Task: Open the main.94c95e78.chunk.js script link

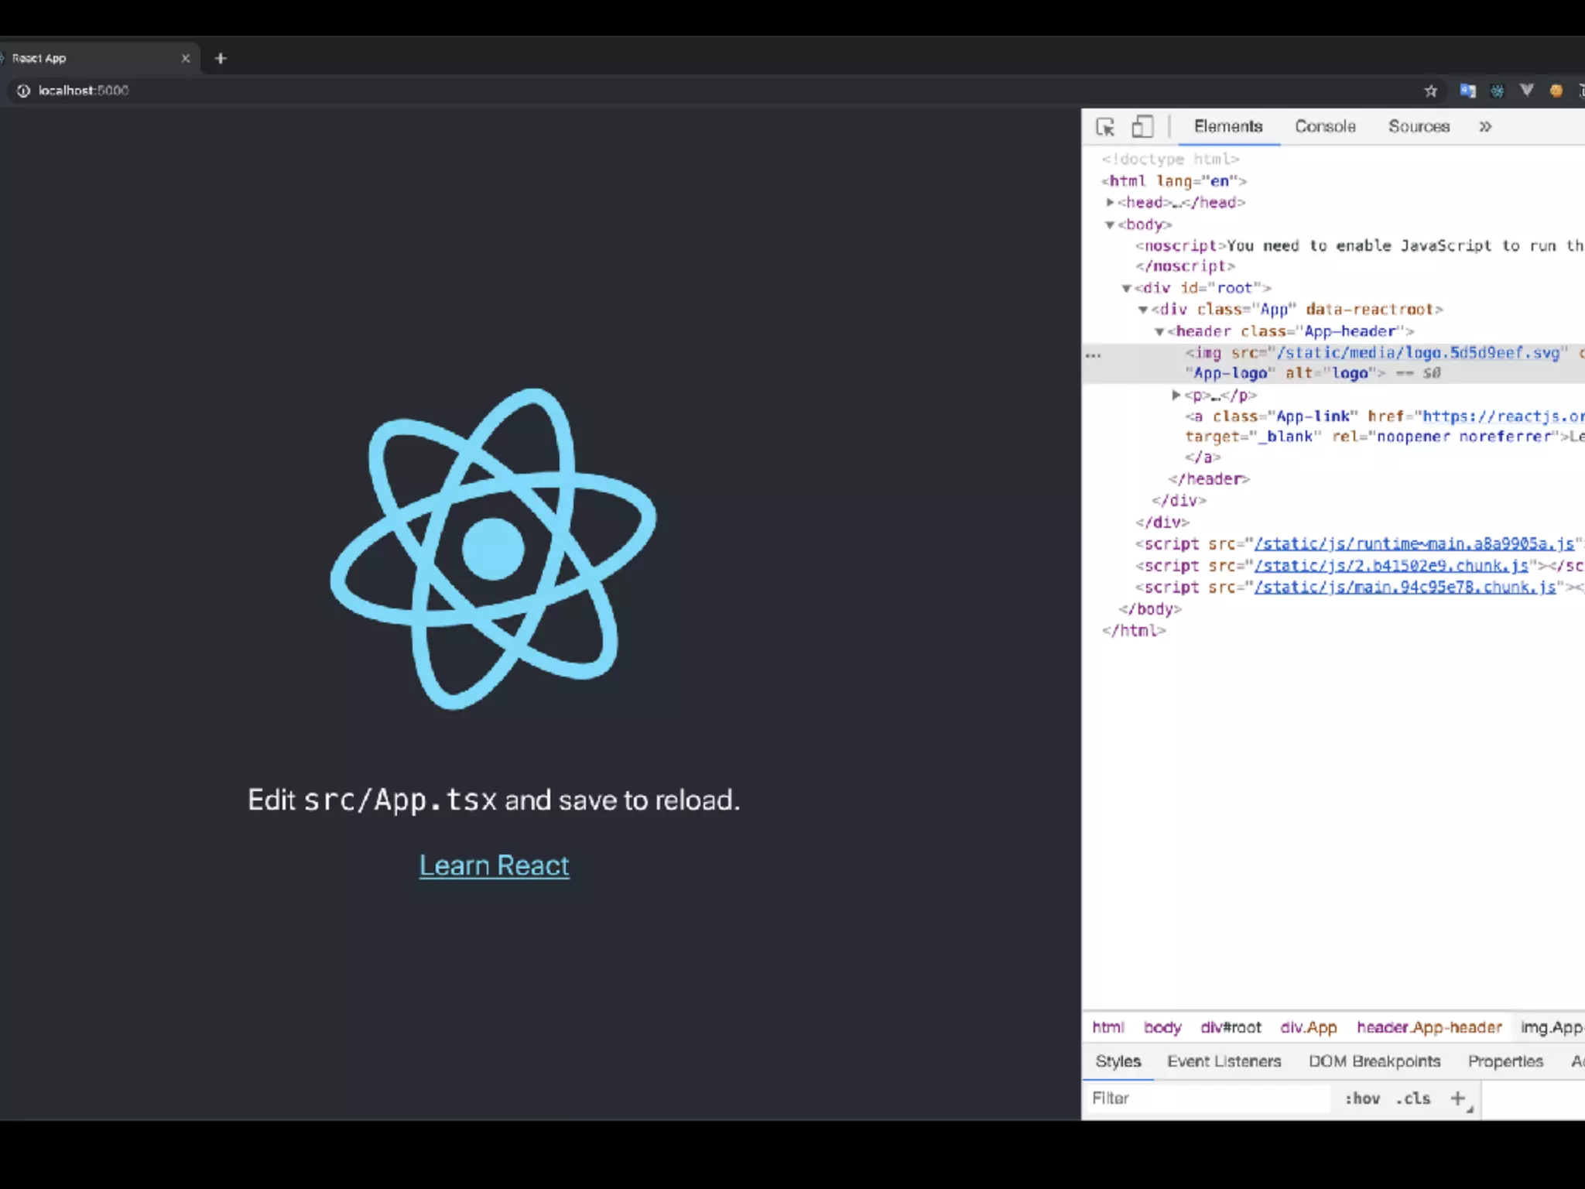Action: [x=1405, y=588]
